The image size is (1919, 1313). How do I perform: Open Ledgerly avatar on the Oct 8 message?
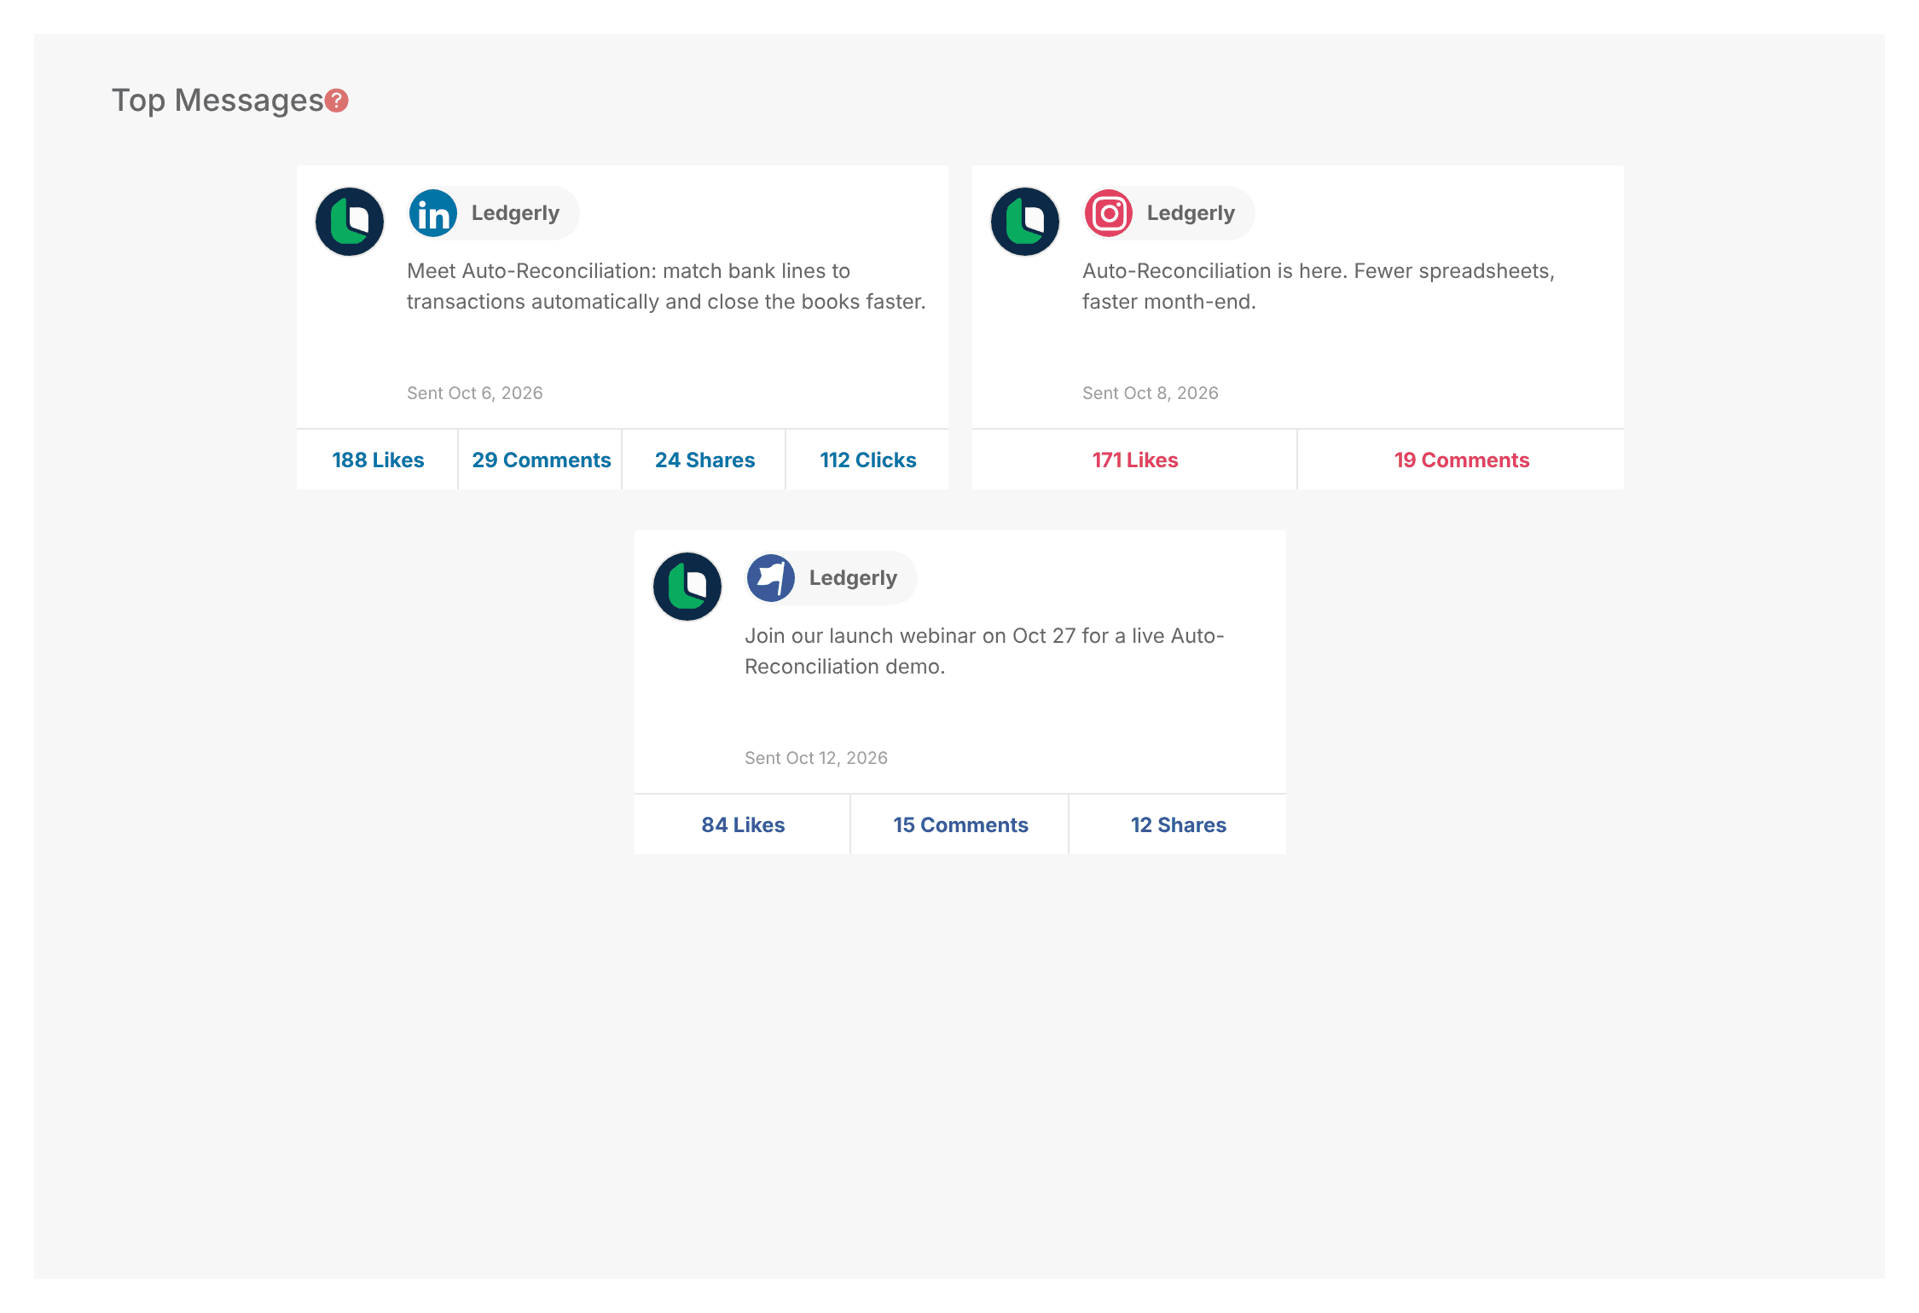[1025, 222]
